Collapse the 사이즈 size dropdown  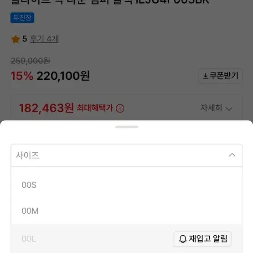pyautogui.click(x=127, y=155)
